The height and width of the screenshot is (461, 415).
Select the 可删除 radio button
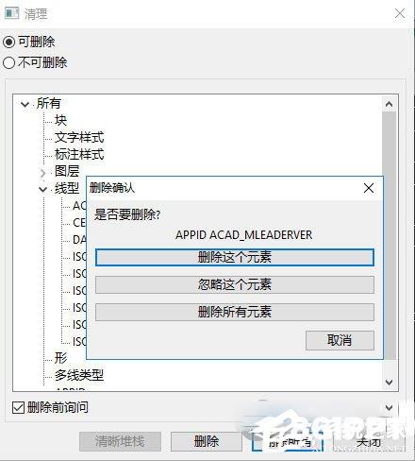click(x=8, y=42)
